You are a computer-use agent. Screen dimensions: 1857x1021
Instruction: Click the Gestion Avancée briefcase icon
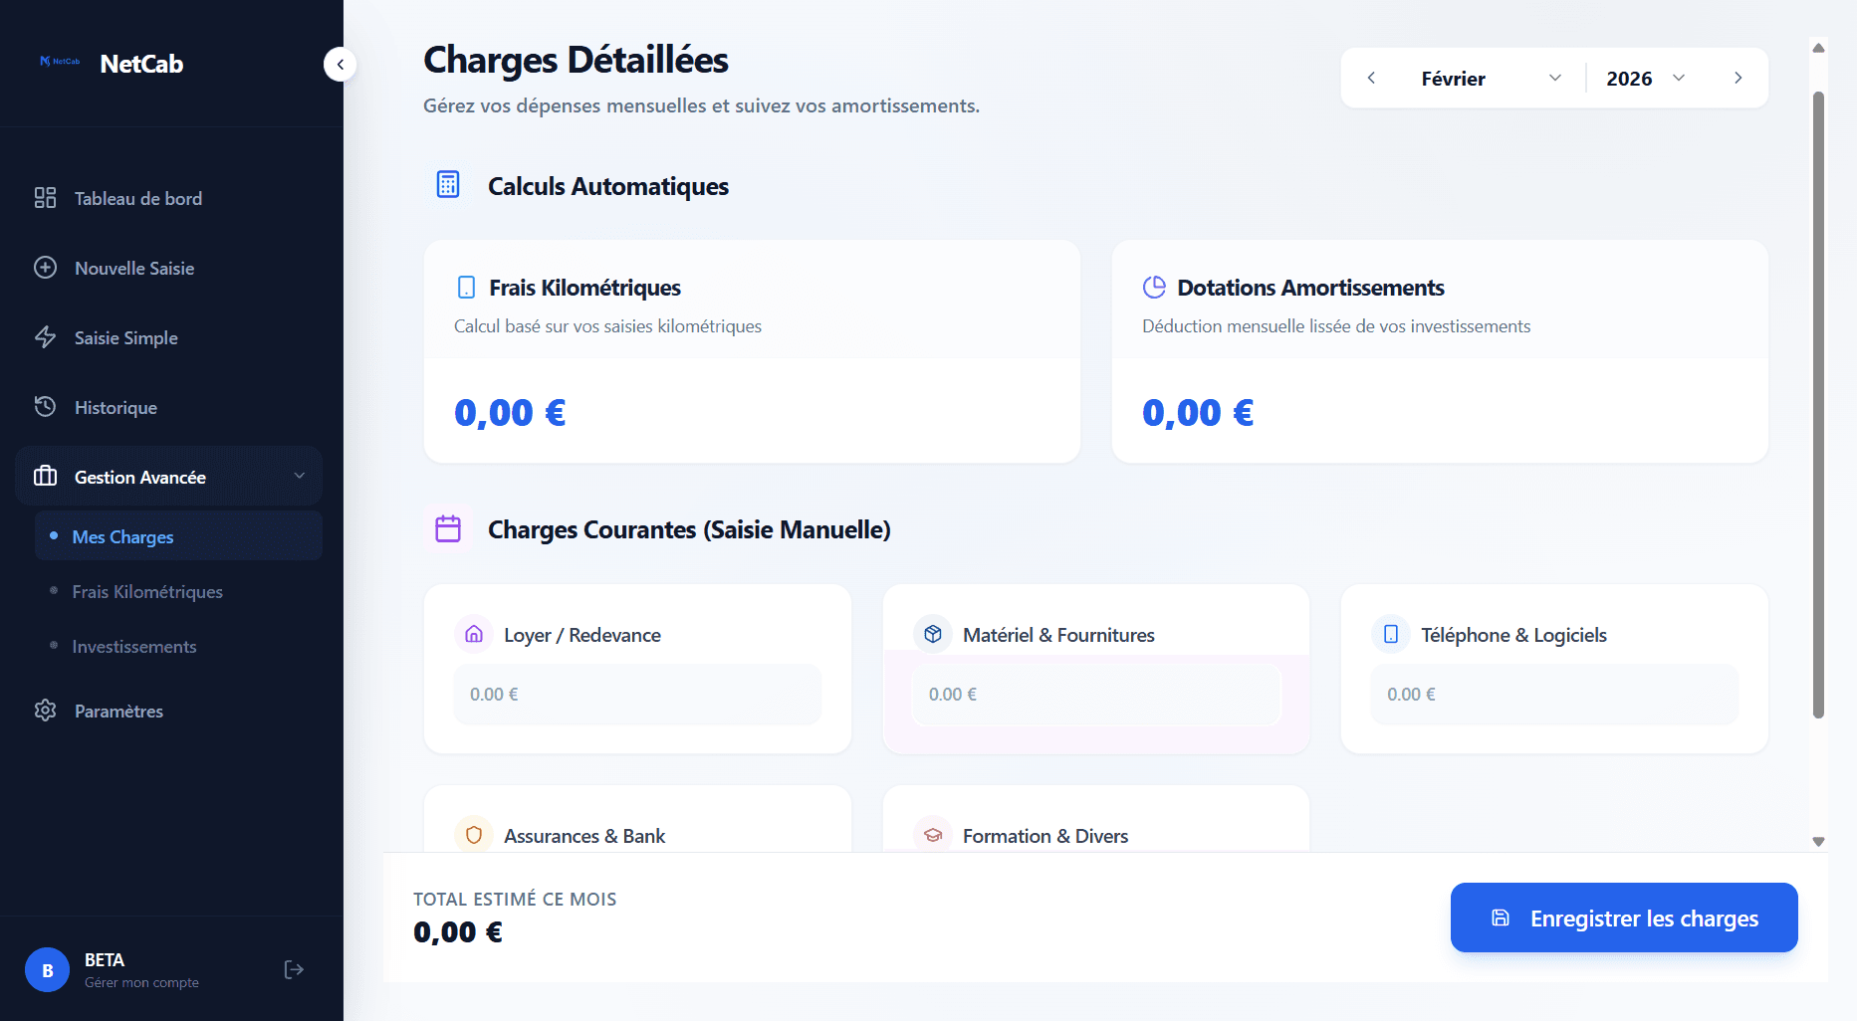coord(45,477)
